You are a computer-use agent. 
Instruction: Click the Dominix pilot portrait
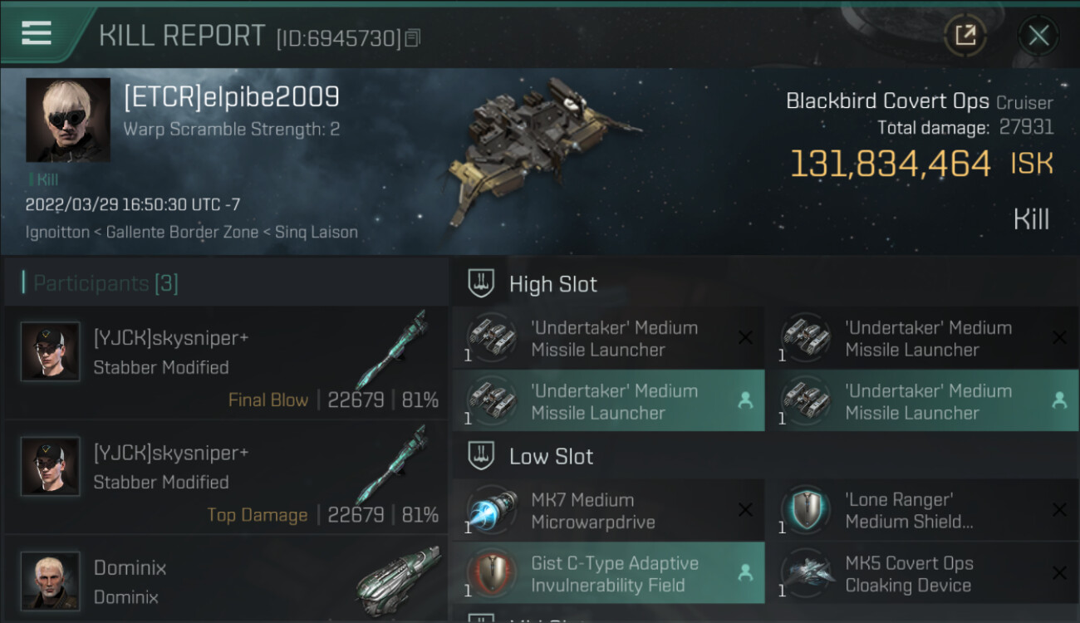point(51,581)
